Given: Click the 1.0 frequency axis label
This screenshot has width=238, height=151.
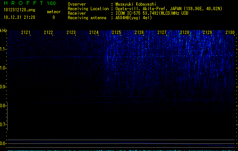Looking at the screenshot, I should click(x=3, y=68).
